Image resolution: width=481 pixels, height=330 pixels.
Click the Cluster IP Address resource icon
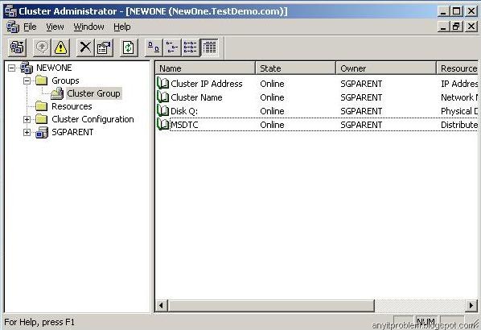point(163,84)
